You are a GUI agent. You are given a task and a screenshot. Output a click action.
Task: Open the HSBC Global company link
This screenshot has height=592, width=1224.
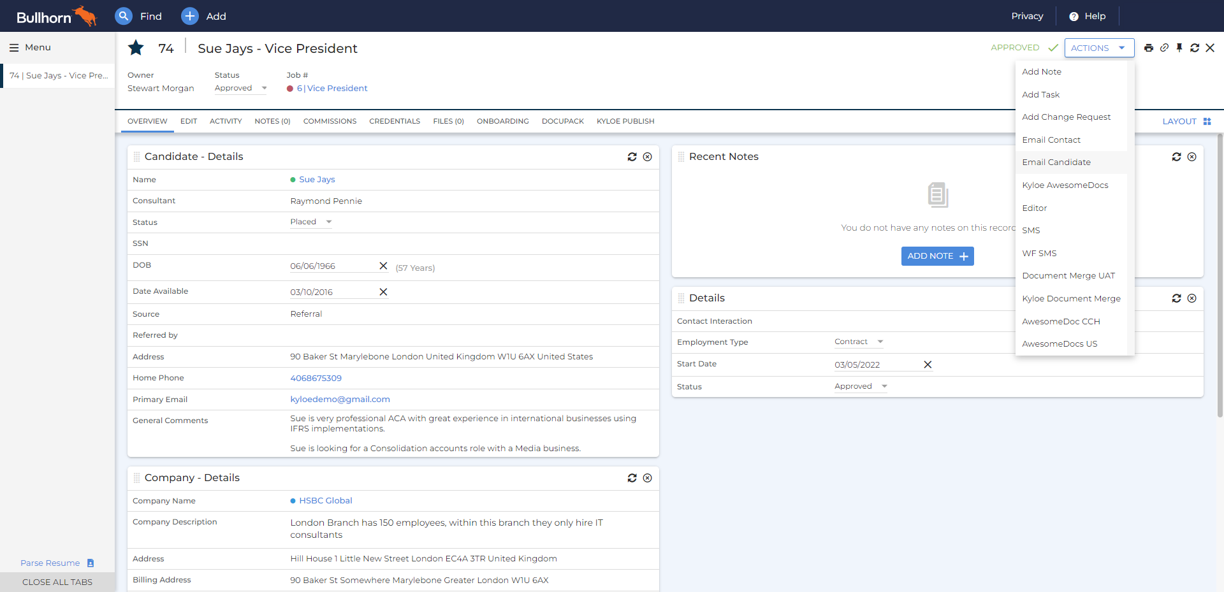(326, 501)
